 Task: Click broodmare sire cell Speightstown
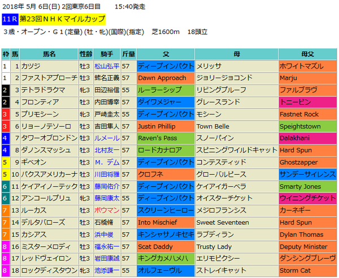[308, 126]
